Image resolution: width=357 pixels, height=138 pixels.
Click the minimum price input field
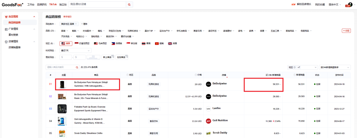coord(66,57)
